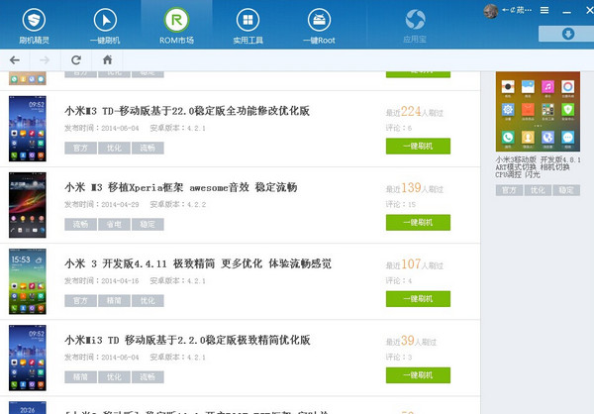Open title 小米M3 TD-移动版基于22.0稳定版全功能修改优化版
The image size is (594, 414).
(187, 111)
